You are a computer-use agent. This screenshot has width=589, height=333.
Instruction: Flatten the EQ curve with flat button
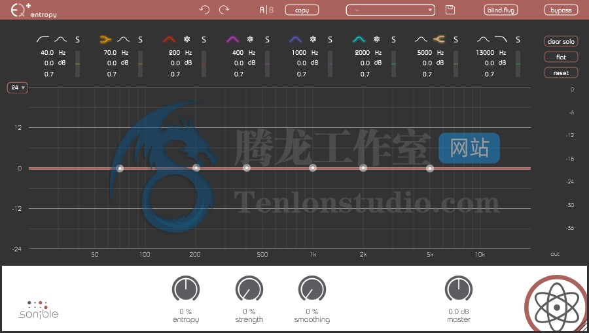click(561, 57)
